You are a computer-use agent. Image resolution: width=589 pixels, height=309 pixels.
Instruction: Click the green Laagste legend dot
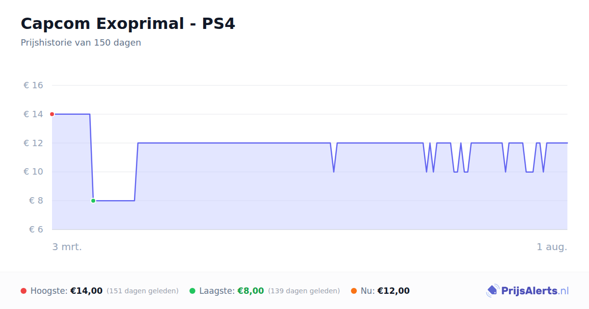point(192,291)
